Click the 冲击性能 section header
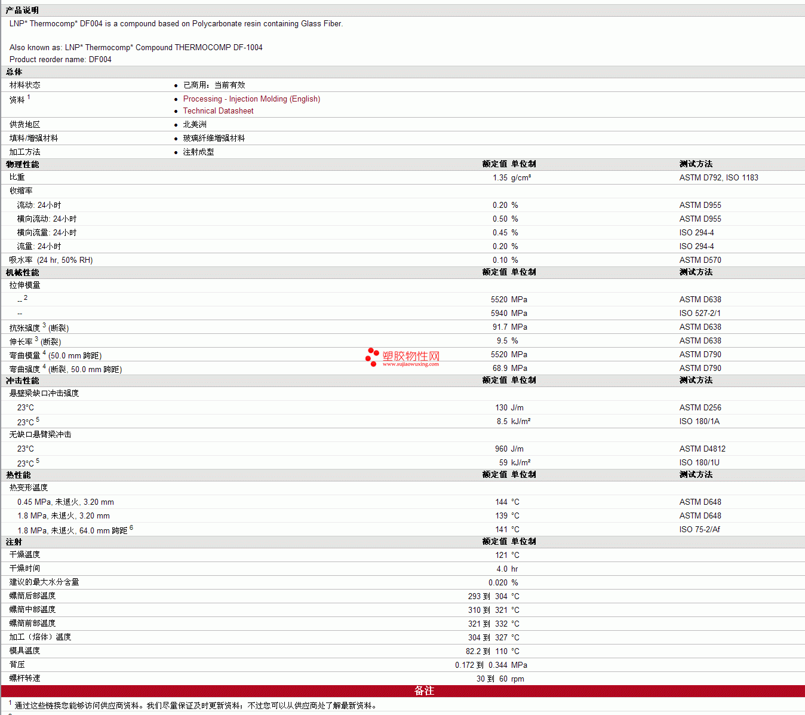Image resolution: width=805 pixels, height=715 pixels. tap(23, 380)
